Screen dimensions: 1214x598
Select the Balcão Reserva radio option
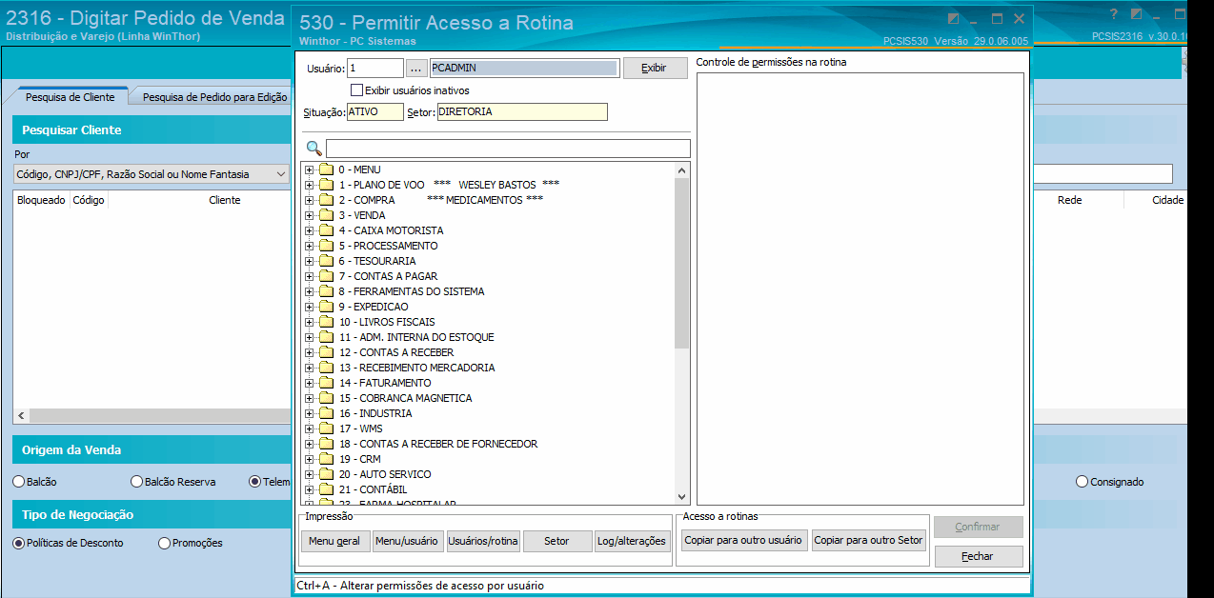[137, 482]
